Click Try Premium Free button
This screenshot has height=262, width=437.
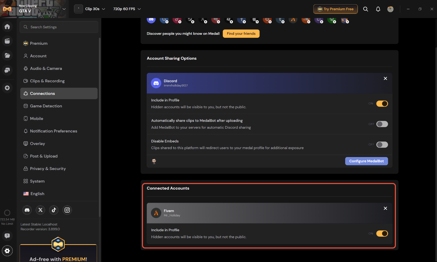click(335, 9)
